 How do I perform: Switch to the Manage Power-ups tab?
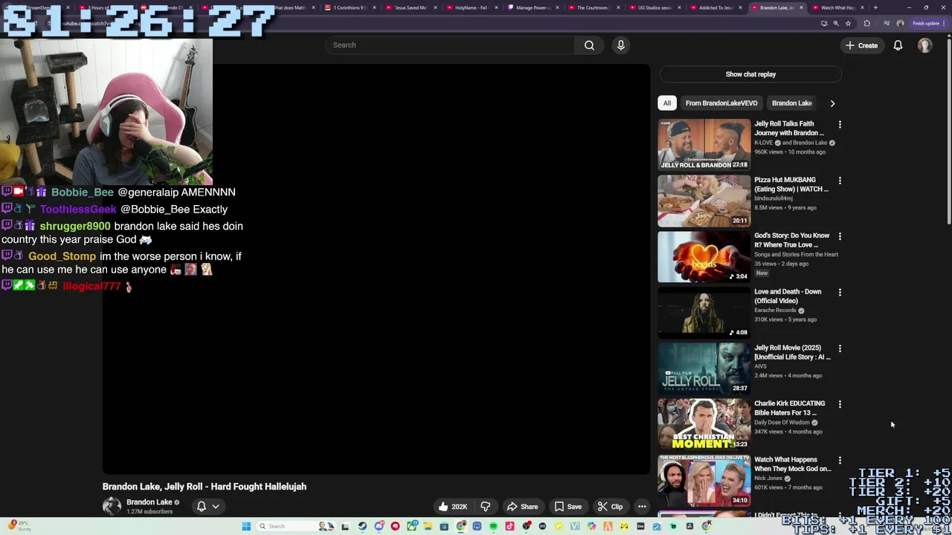click(x=532, y=7)
